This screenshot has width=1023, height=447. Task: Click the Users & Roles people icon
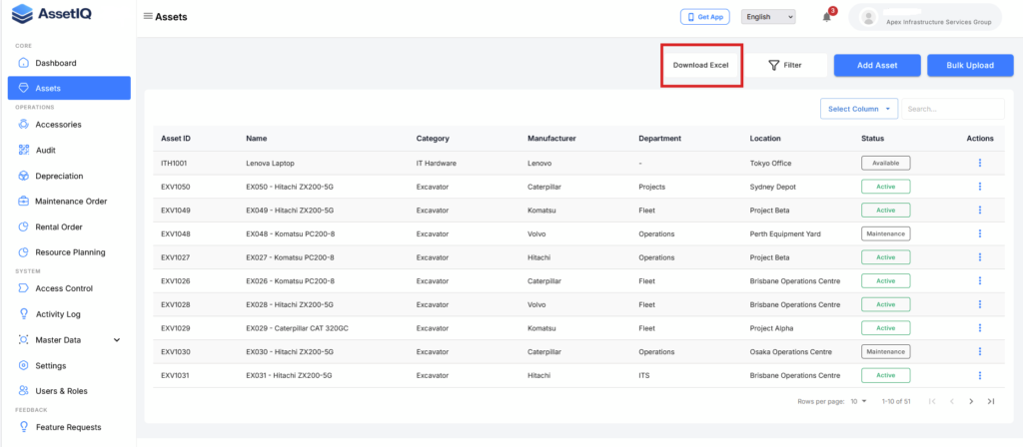24,391
